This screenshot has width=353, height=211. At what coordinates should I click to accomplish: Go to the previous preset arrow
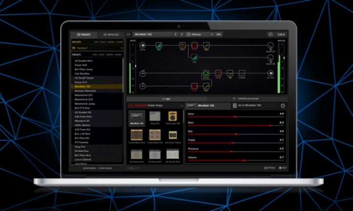coord(176,35)
